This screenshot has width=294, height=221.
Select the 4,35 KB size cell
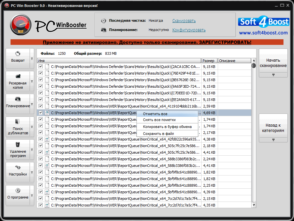pos(209,205)
